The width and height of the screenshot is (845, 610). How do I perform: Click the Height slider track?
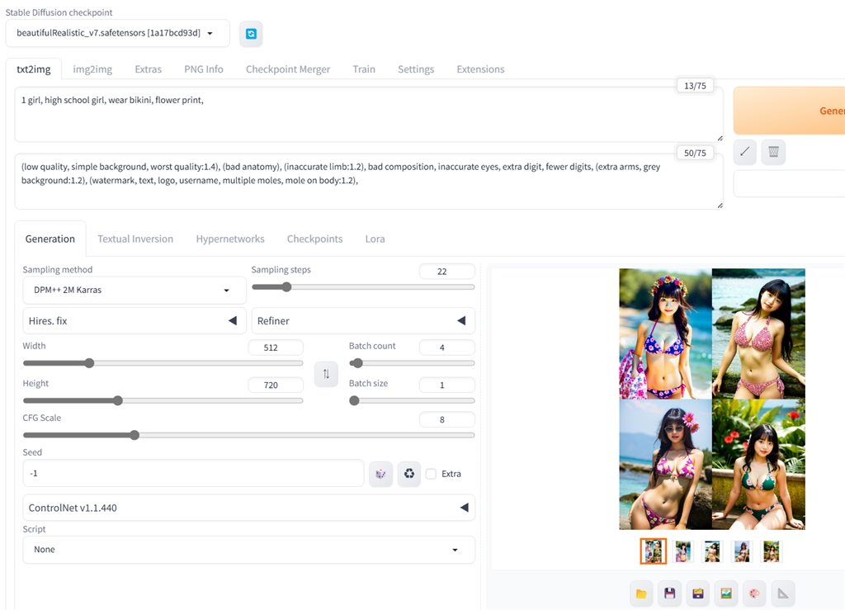[163, 401]
